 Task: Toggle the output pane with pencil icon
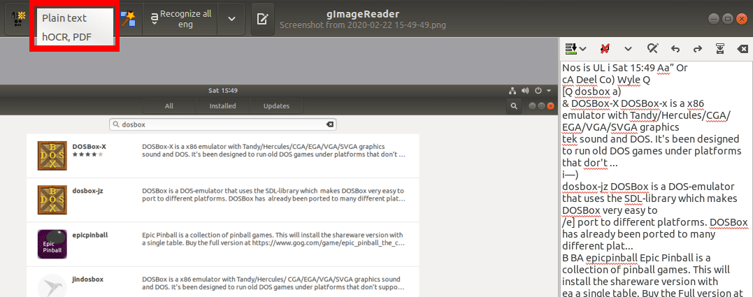(263, 19)
